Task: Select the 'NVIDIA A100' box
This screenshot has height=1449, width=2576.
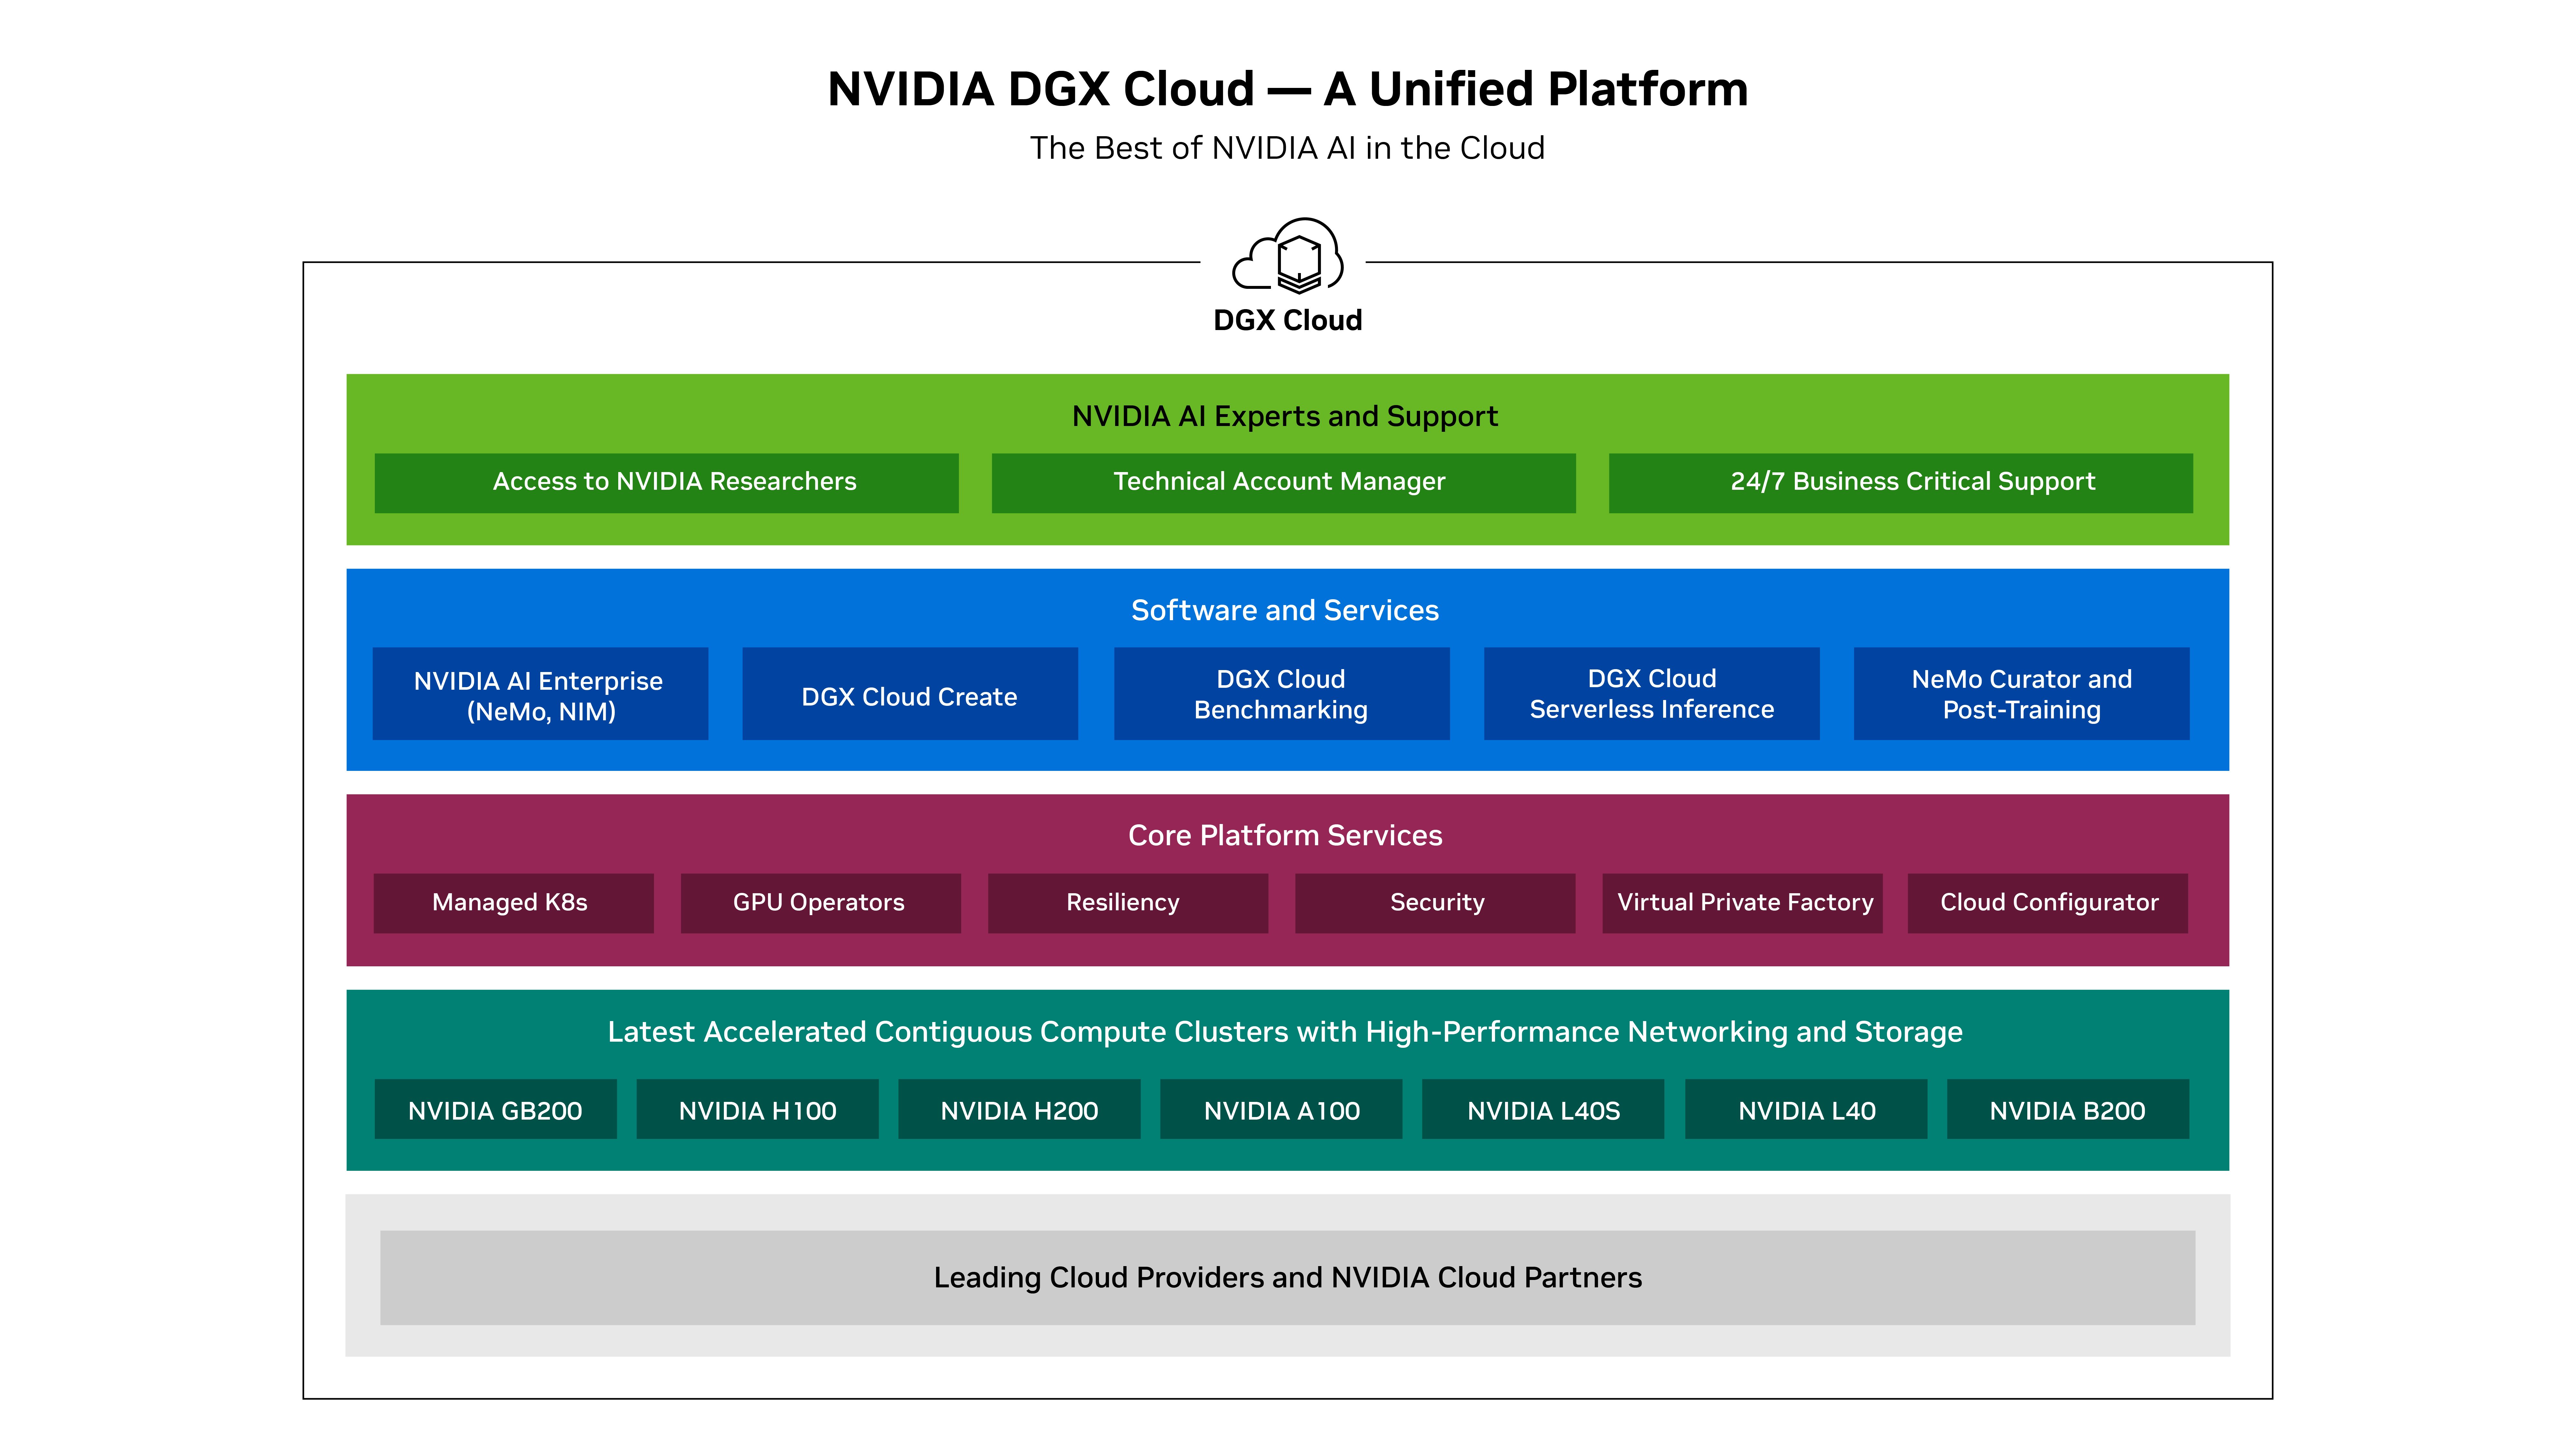Action: (1281, 1109)
